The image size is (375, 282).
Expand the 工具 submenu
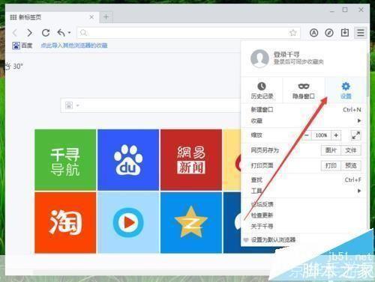(304, 191)
